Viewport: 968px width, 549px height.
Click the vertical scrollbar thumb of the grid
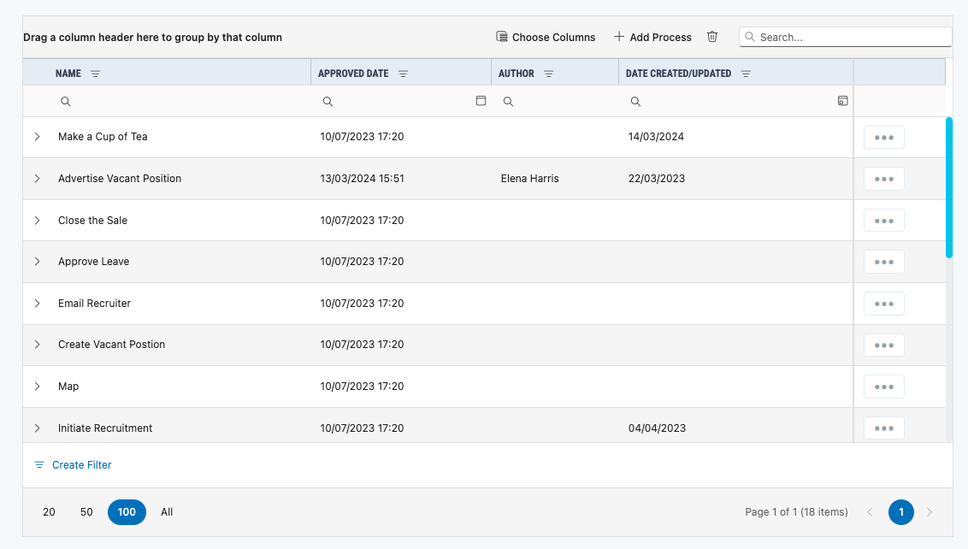[x=949, y=188]
